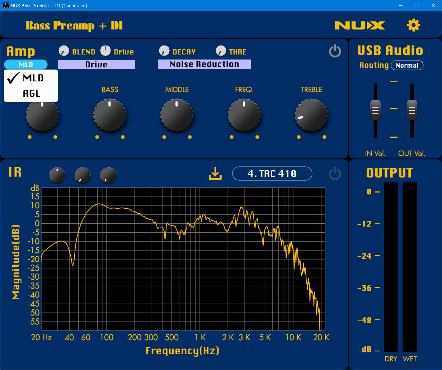The width and height of the screenshot is (442, 370).
Task: Open the 4. TRC 410 IR selector
Action: pos(272,174)
